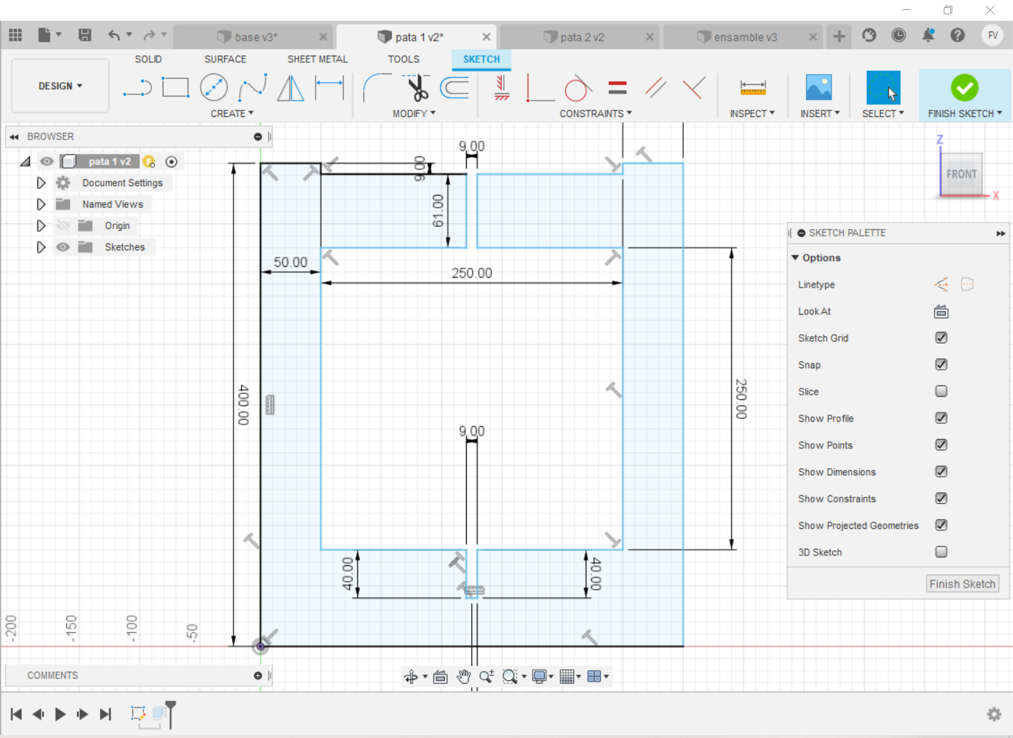Expand the Named Views tree node
Screen dimensions: 1013x738
pyautogui.click(x=41, y=204)
